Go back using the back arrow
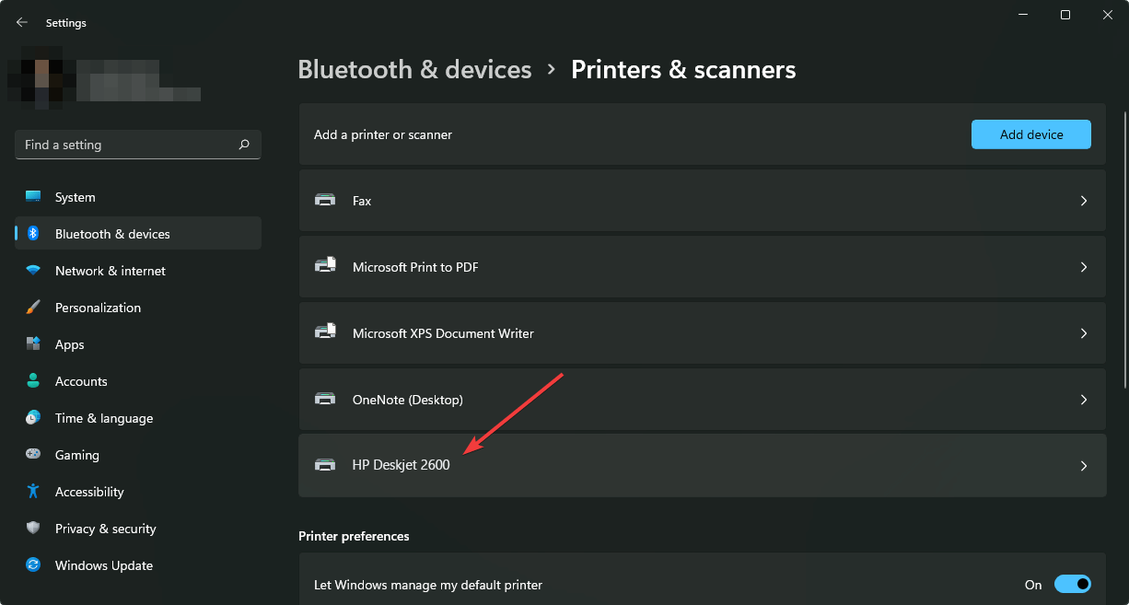Viewport: 1129px width, 605px height. [21, 22]
